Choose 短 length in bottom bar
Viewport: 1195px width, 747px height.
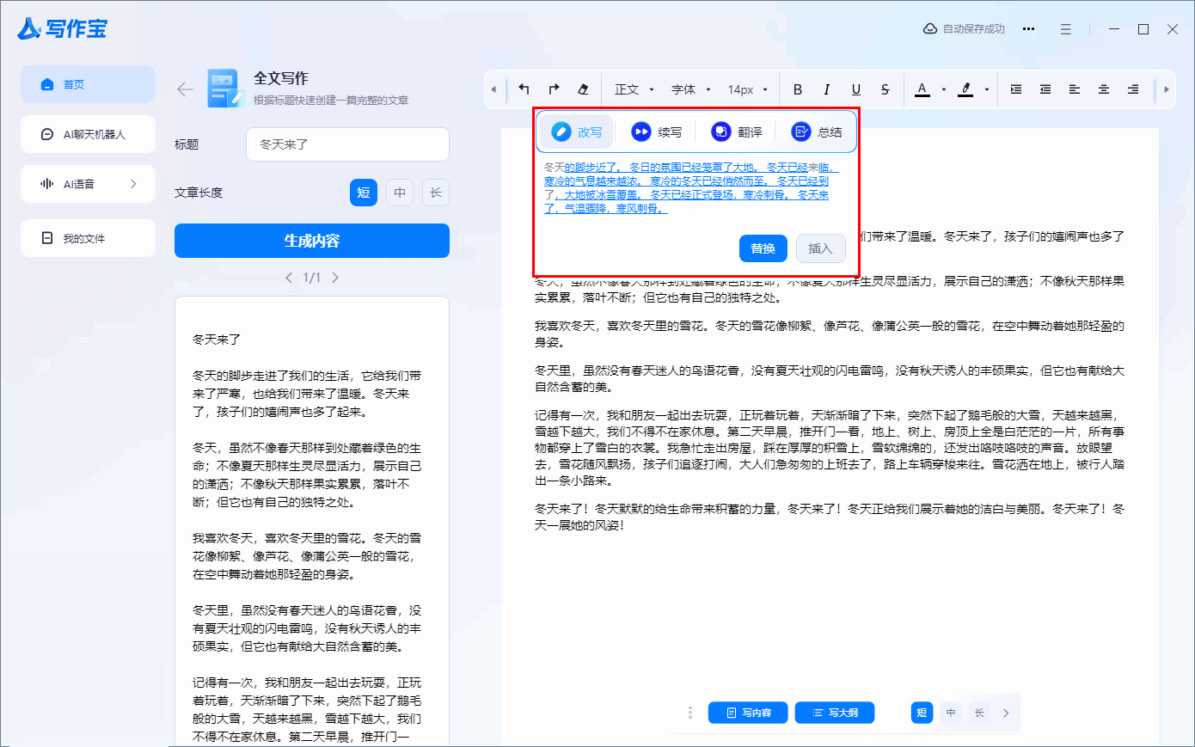click(922, 713)
